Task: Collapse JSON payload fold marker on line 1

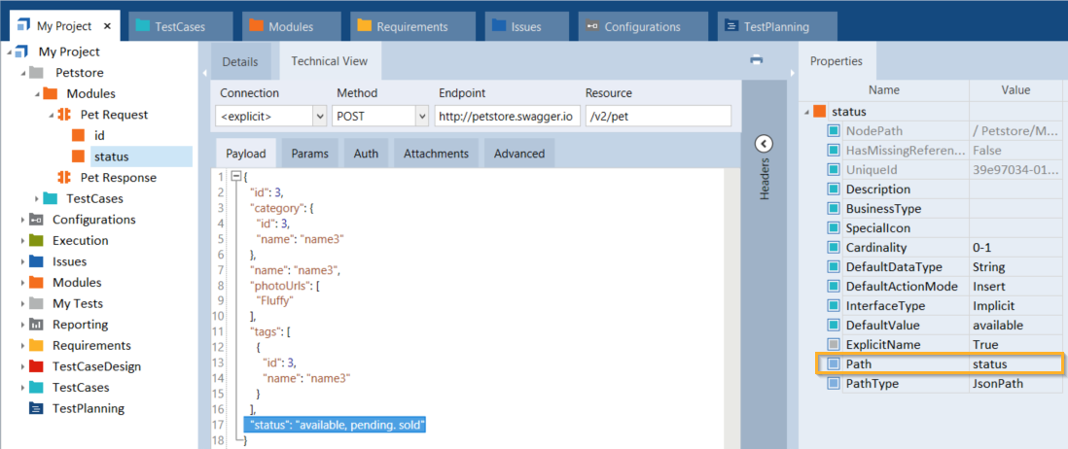Action: (x=234, y=177)
